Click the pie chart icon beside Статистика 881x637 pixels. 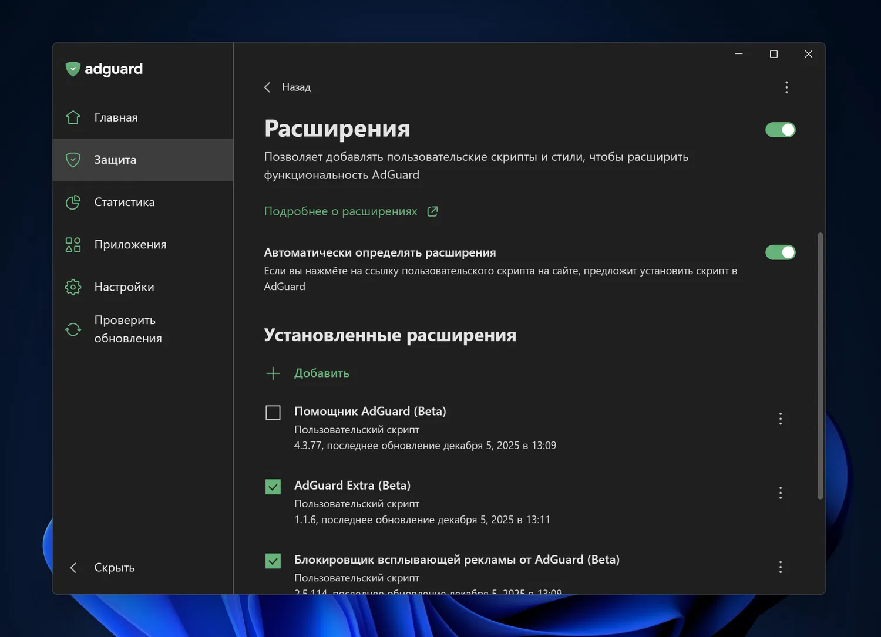tap(73, 202)
